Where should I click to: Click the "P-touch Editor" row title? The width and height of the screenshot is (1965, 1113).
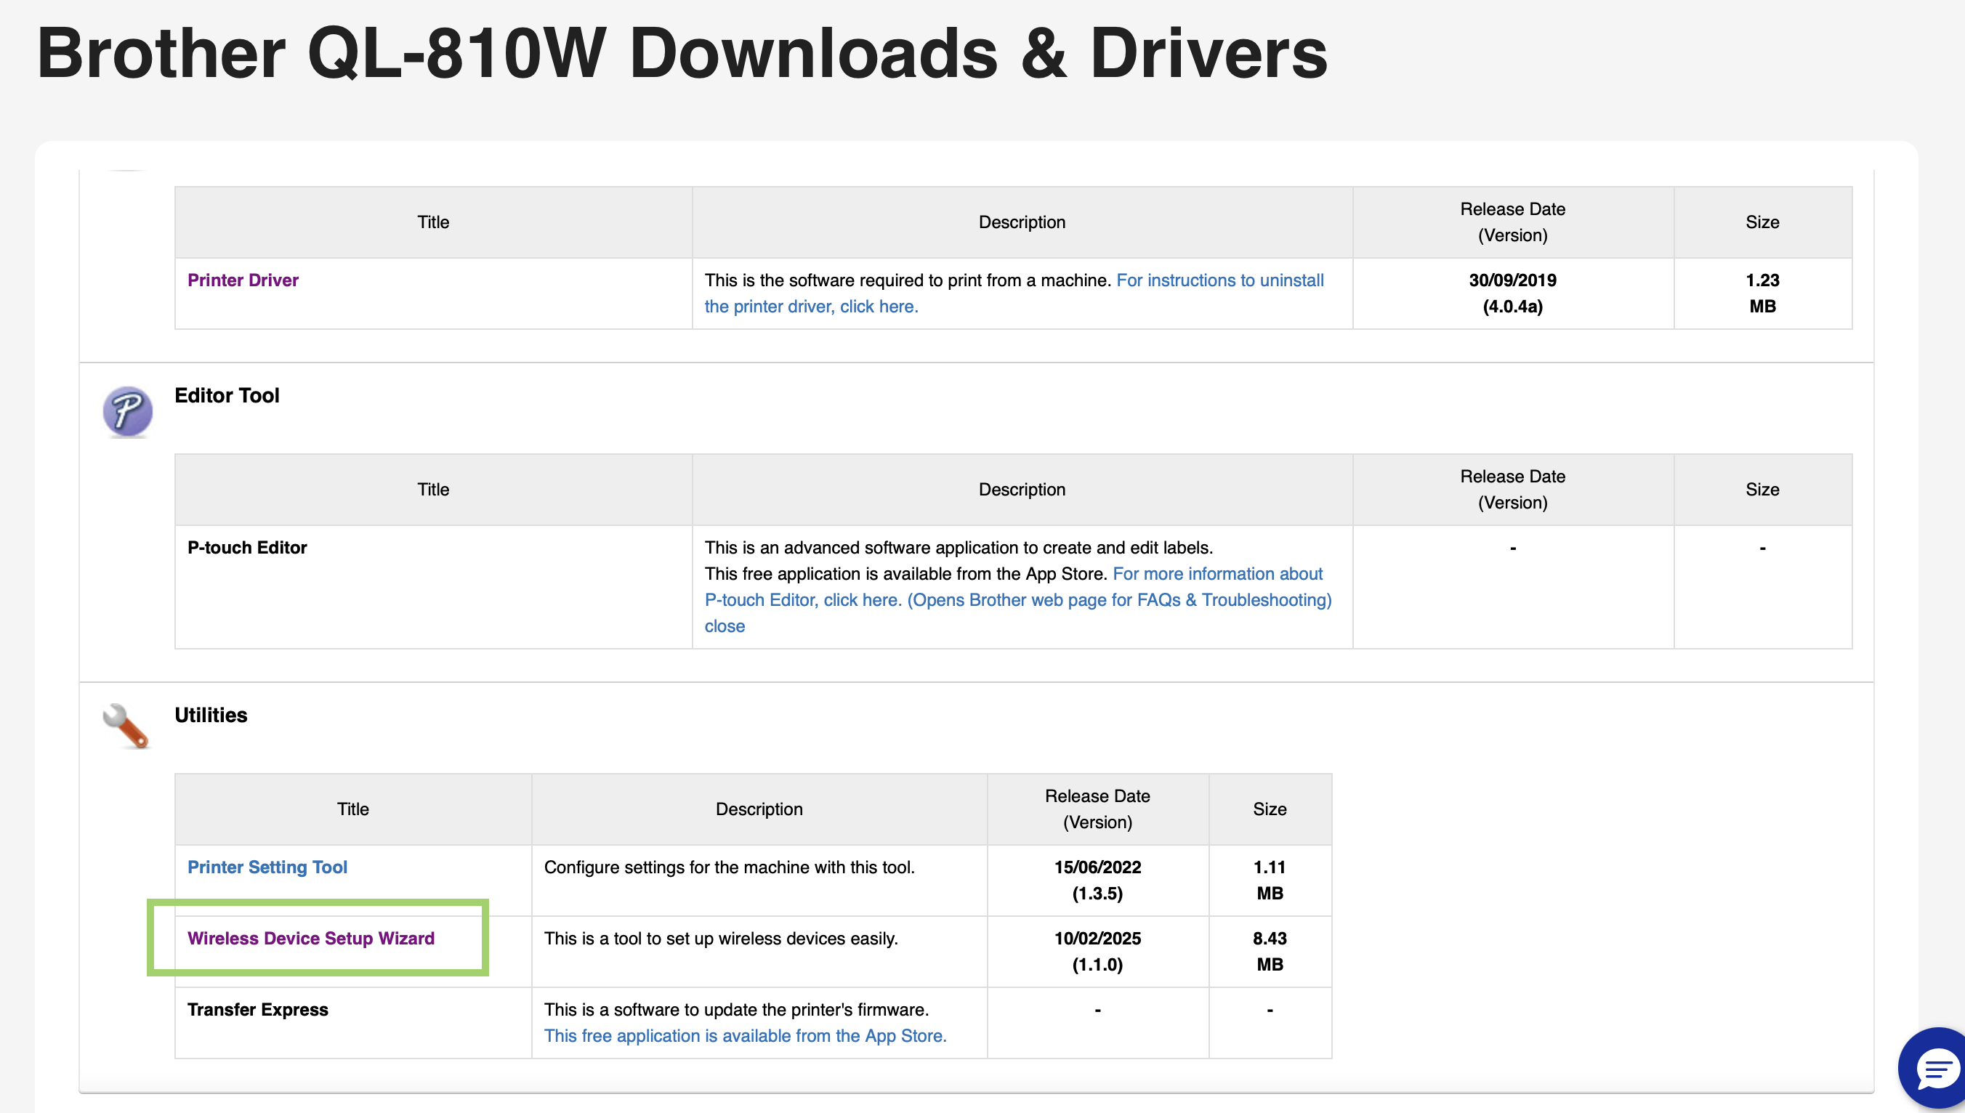click(x=247, y=547)
